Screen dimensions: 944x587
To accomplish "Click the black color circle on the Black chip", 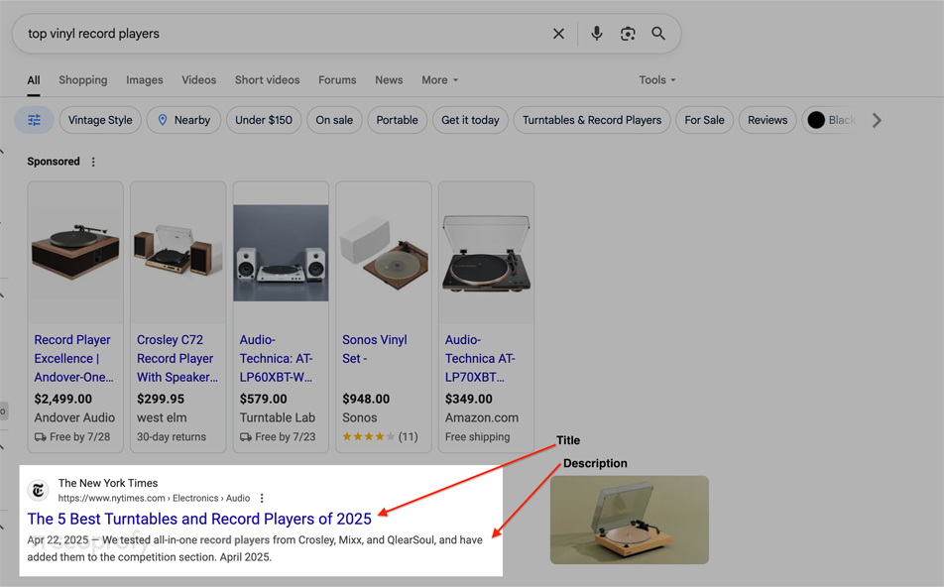I will click(x=816, y=120).
